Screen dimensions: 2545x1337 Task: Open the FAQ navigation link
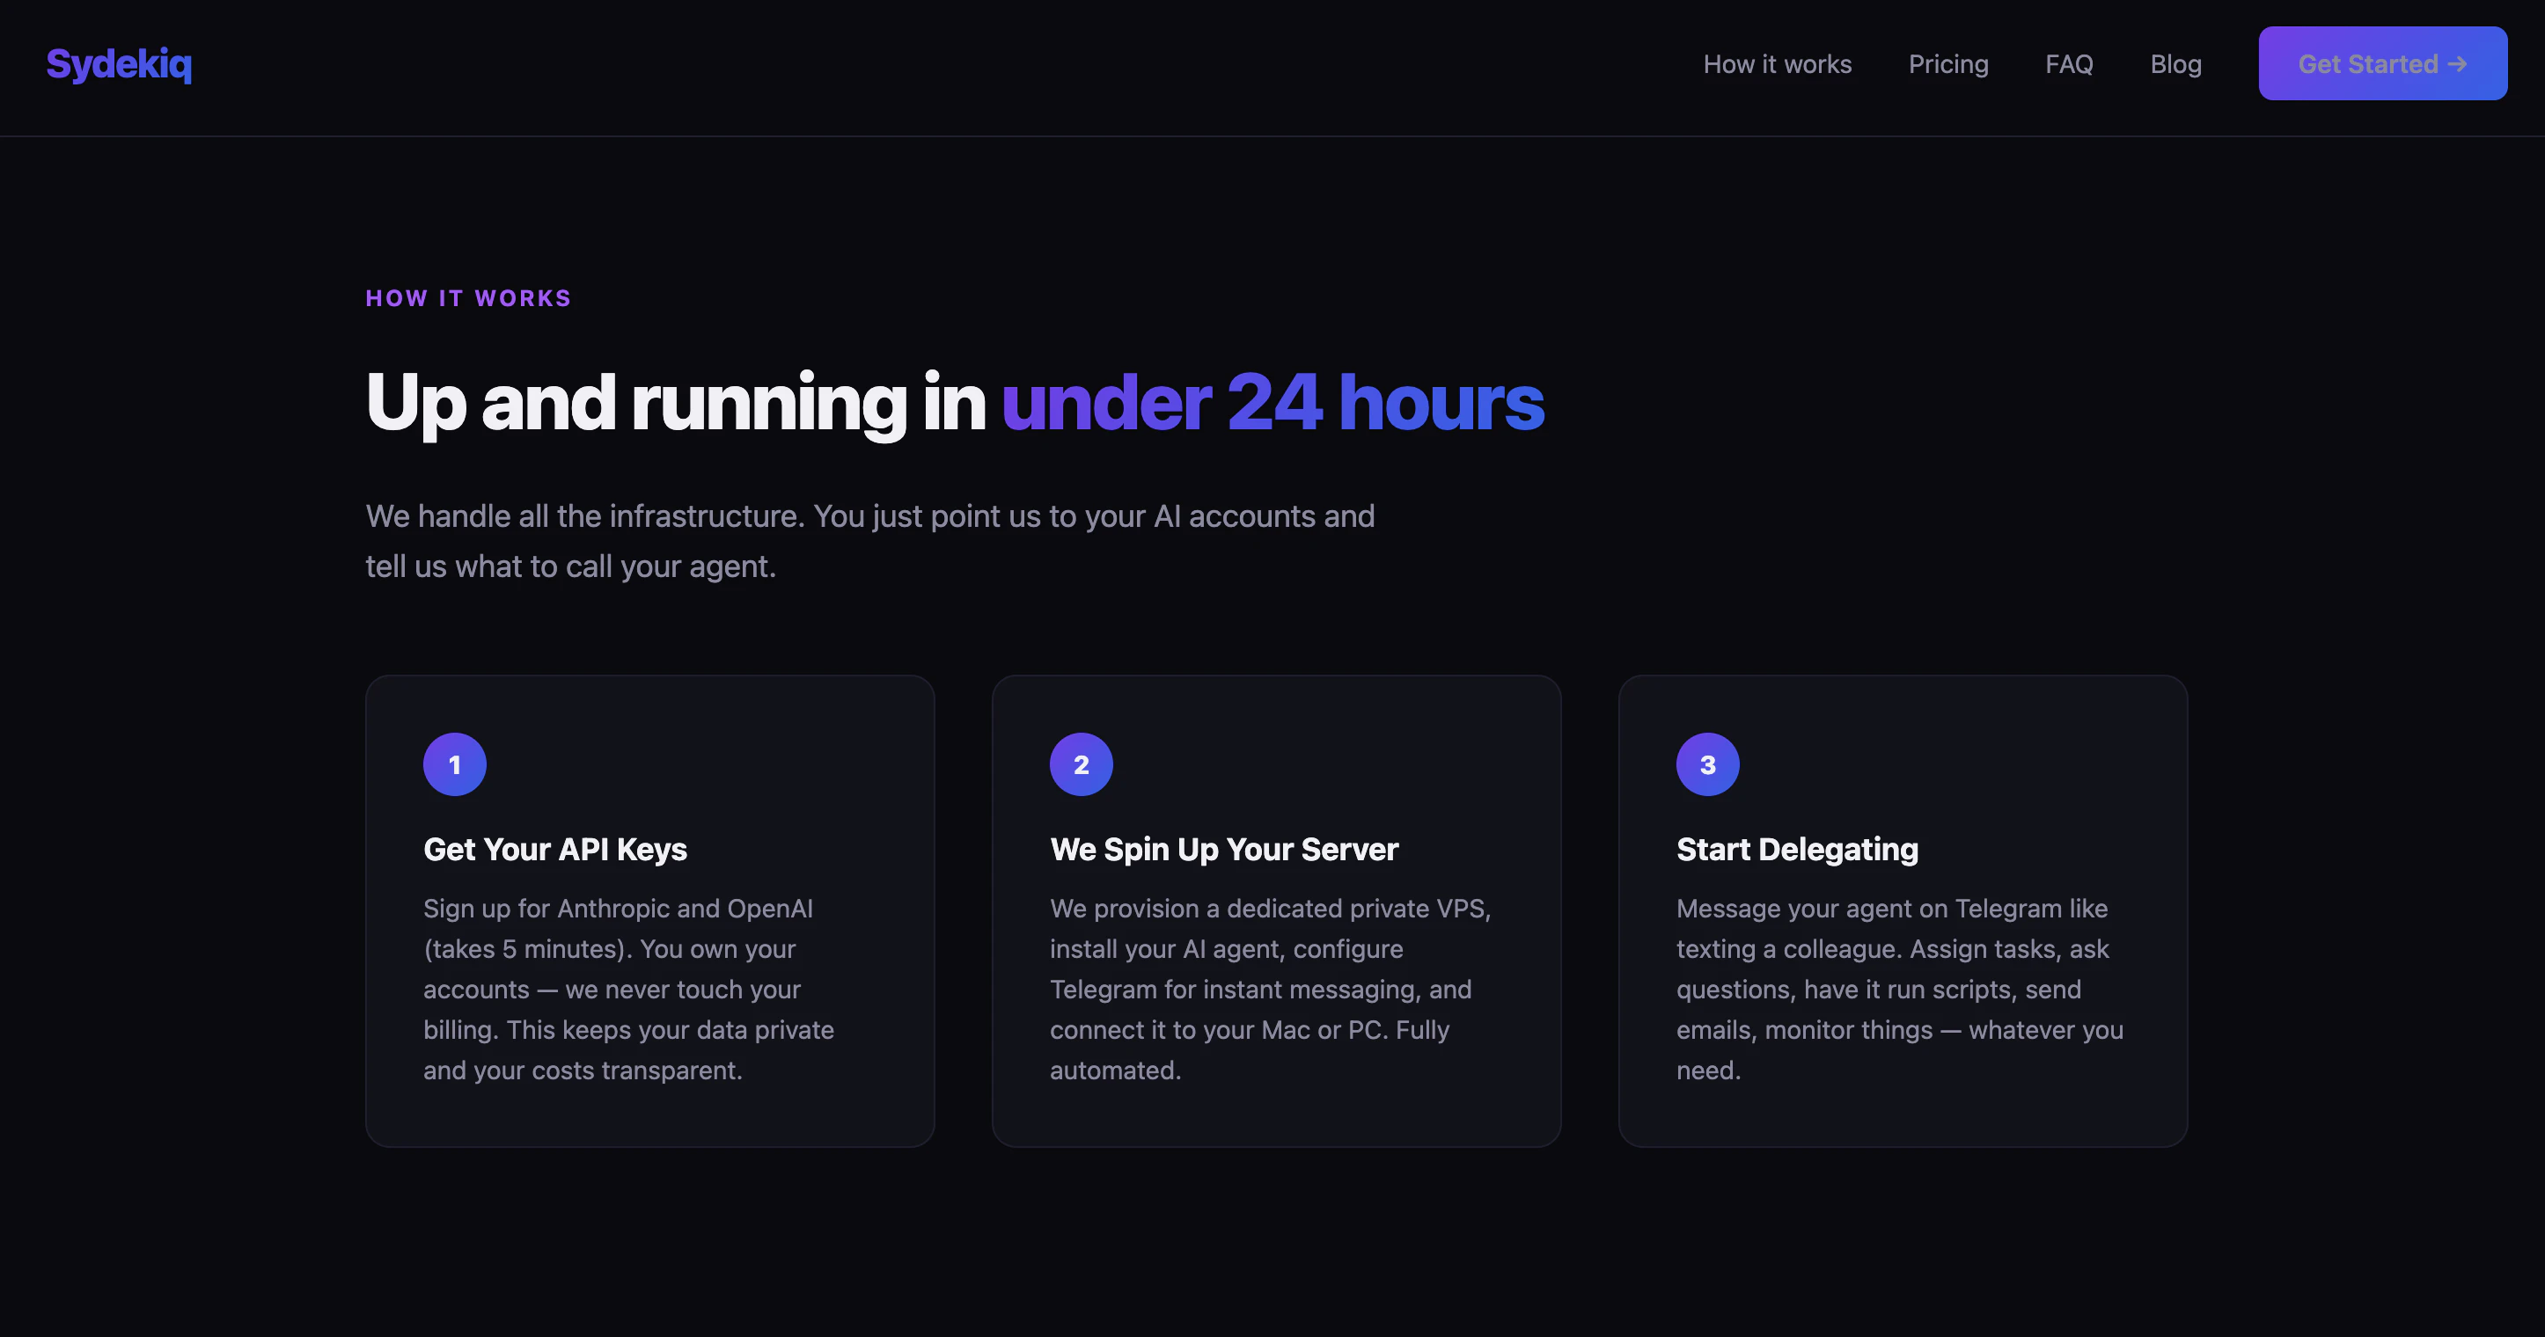point(2070,63)
